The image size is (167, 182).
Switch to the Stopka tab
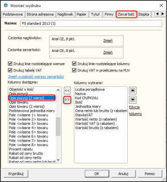tap(144, 14)
